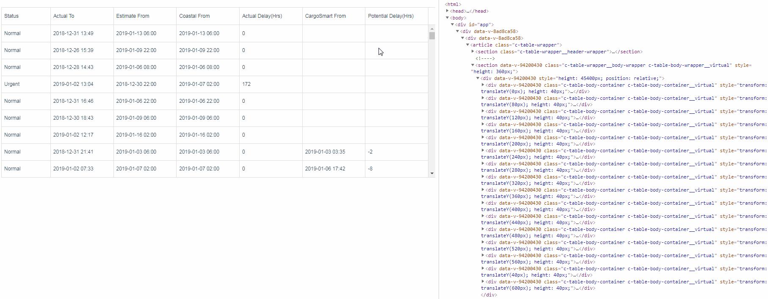Select the CargoSmart From column header
Image resolution: width=768 pixels, height=299 pixels.
click(325, 16)
